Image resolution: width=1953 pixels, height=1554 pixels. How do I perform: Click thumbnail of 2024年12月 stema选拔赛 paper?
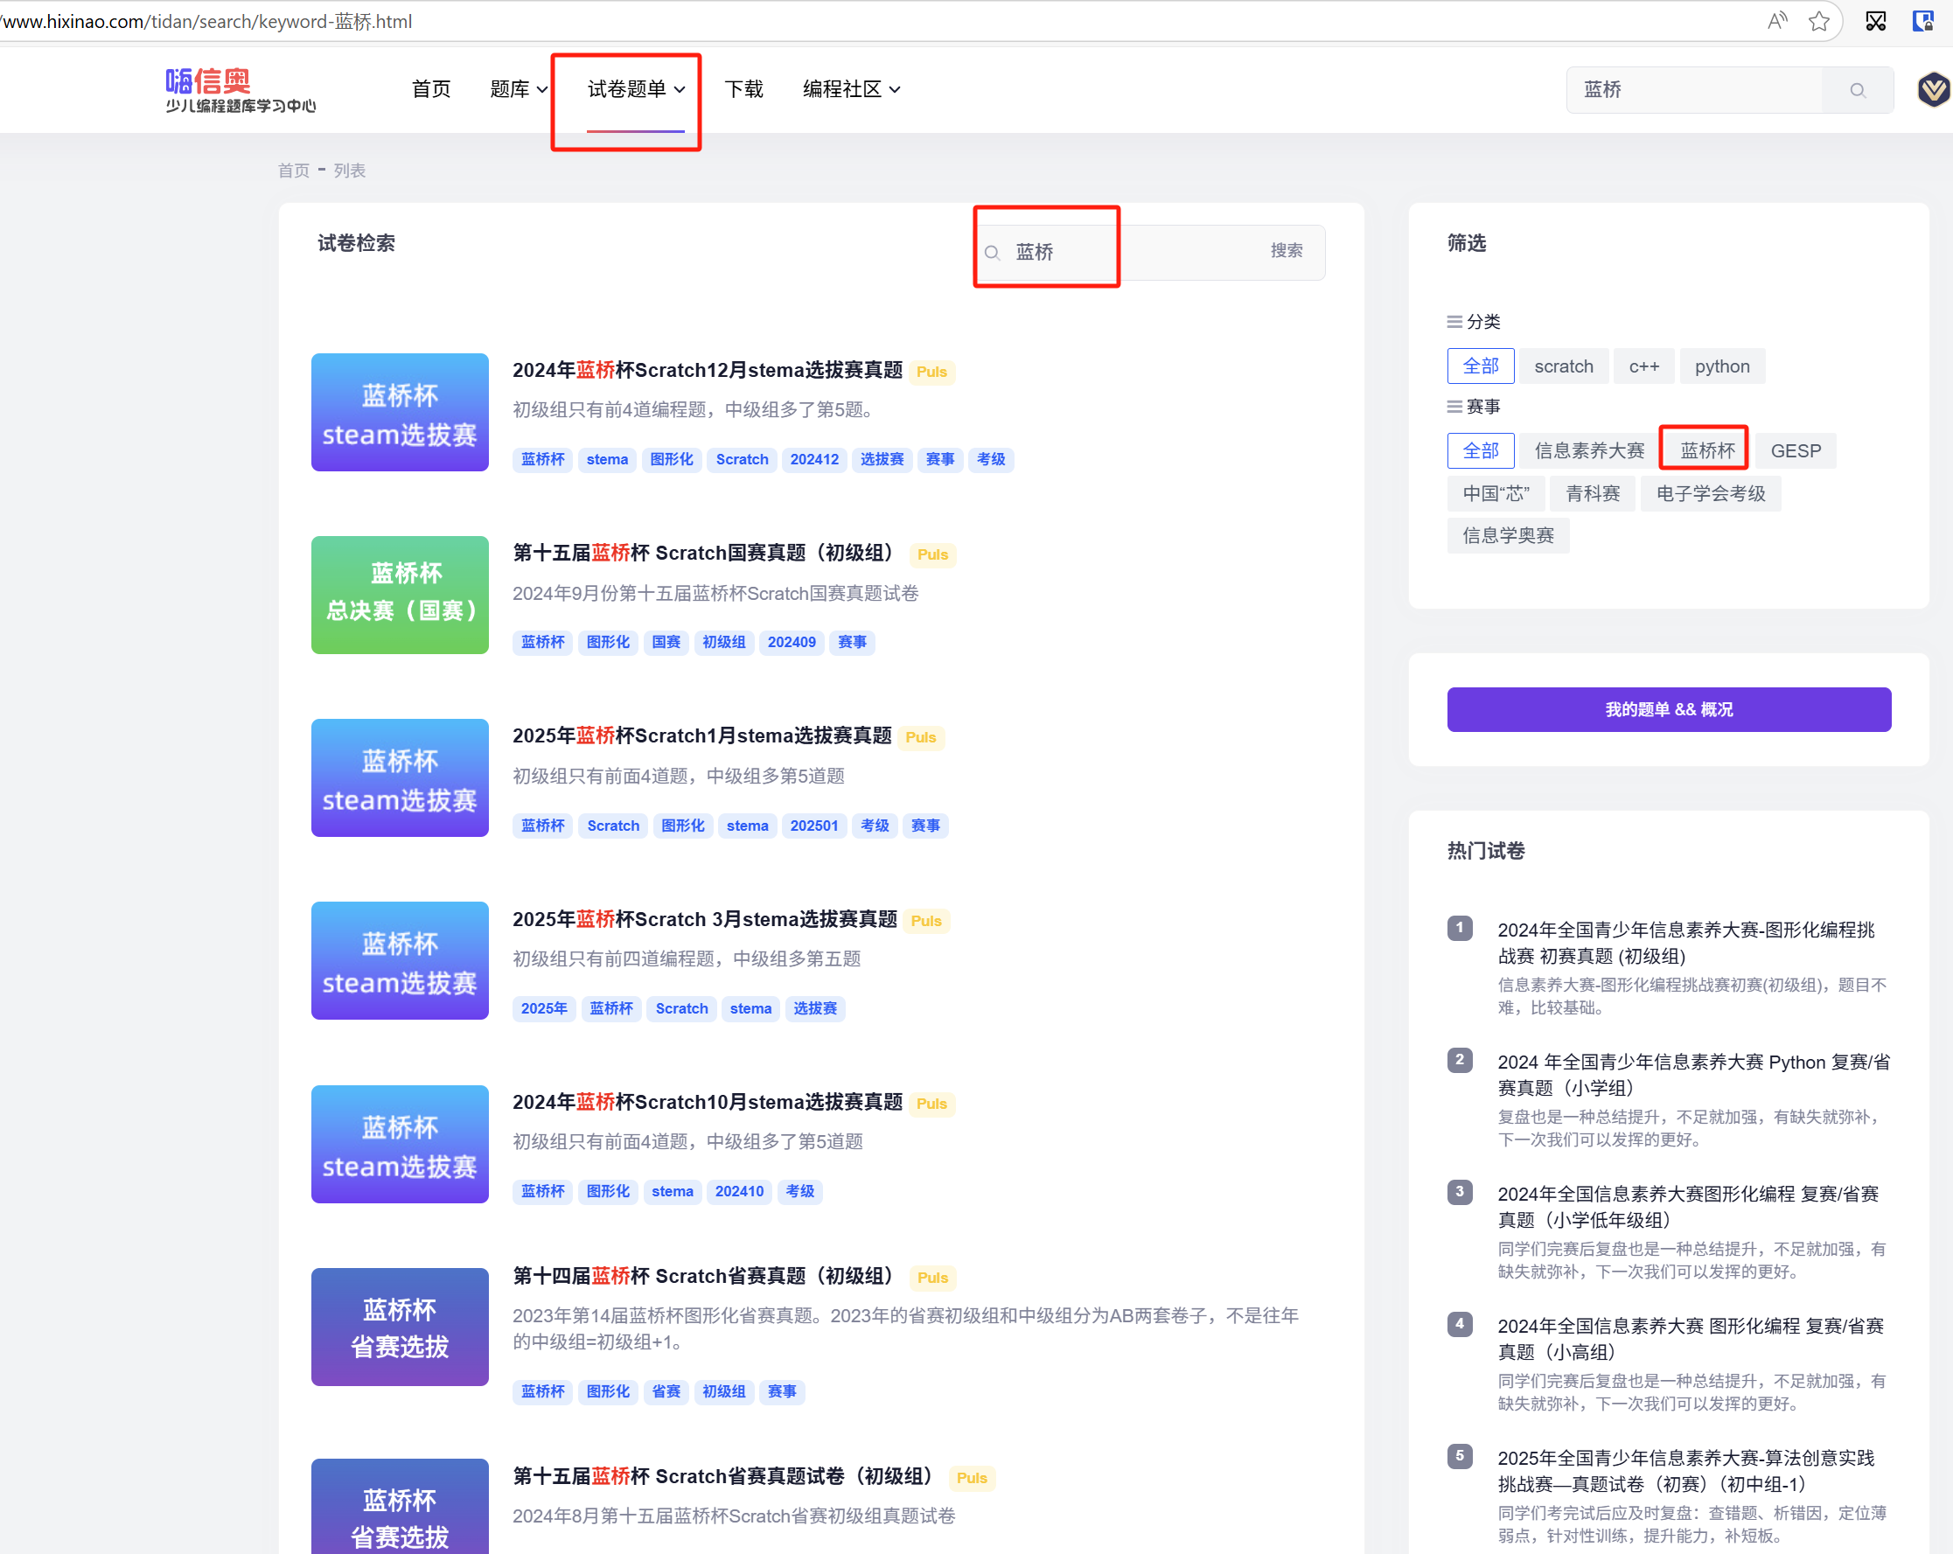click(x=400, y=412)
